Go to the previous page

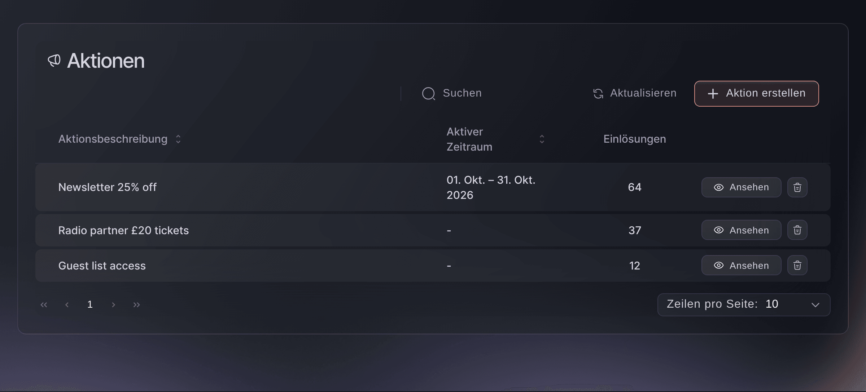click(67, 305)
